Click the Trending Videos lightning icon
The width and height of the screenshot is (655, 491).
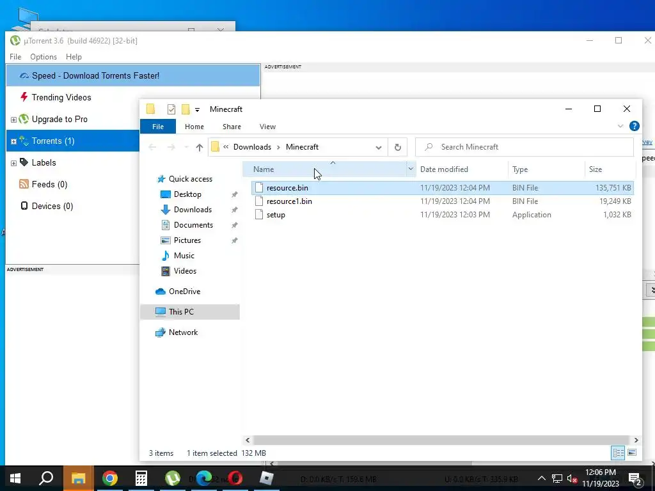(24, 97)
